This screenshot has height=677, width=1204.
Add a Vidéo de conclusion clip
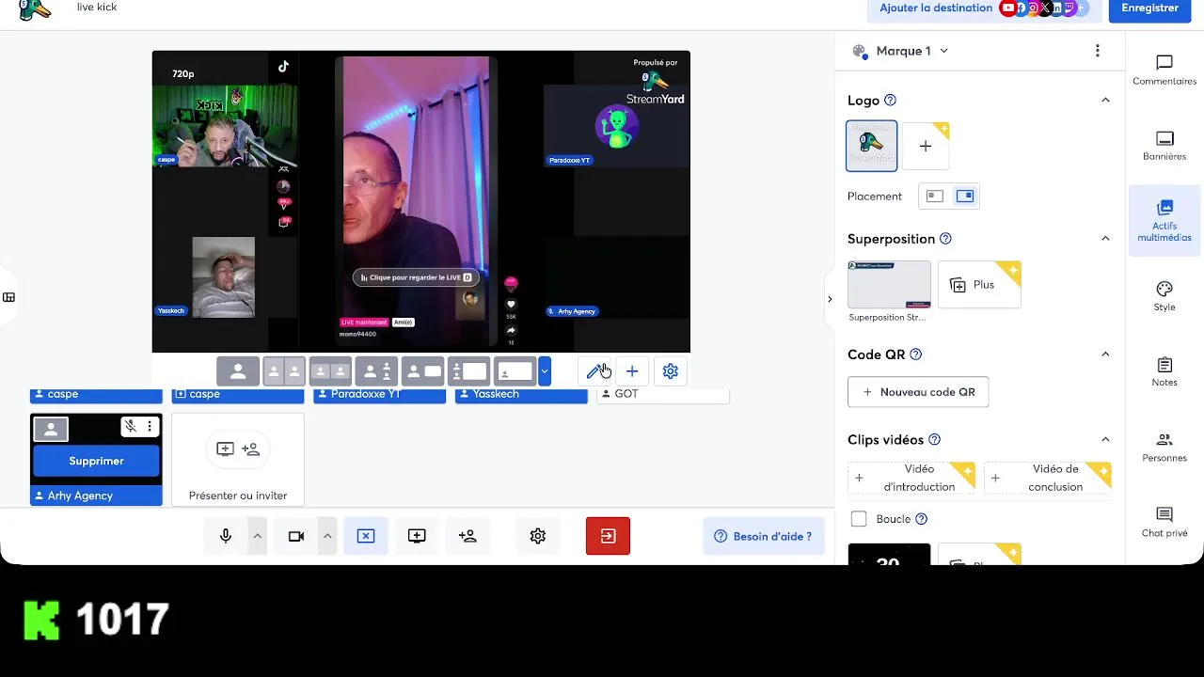1048,478
